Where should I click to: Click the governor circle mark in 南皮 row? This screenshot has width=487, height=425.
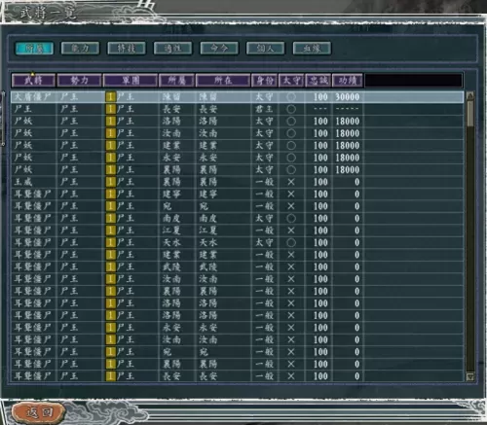[x=291, y=219]
